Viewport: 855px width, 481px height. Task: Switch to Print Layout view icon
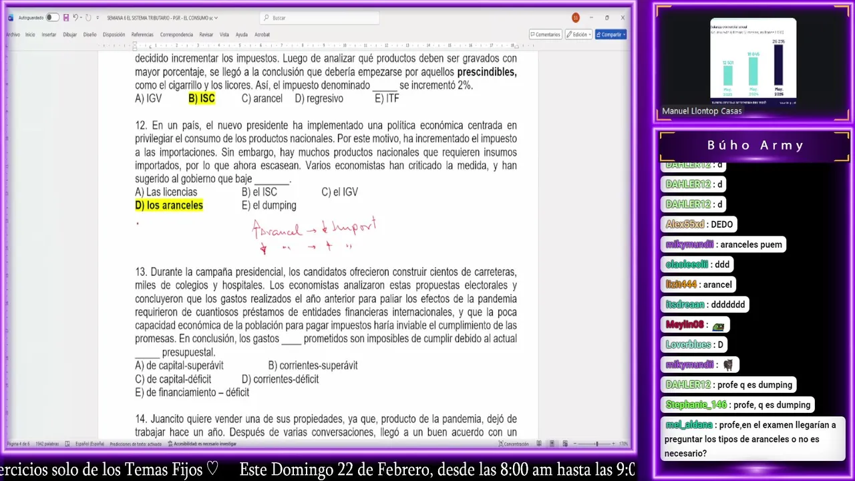552,444
